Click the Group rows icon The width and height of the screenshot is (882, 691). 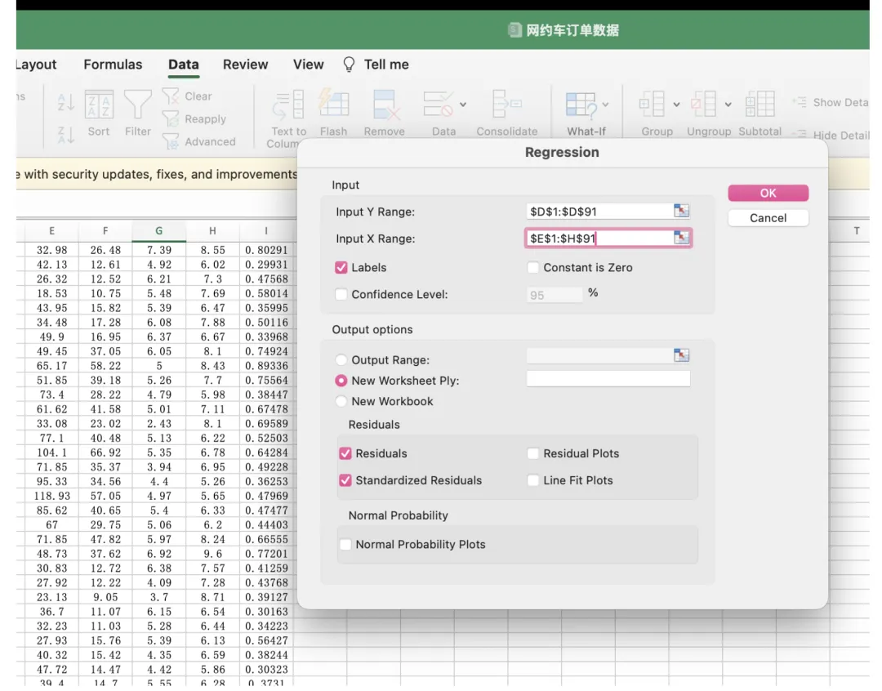652,104
